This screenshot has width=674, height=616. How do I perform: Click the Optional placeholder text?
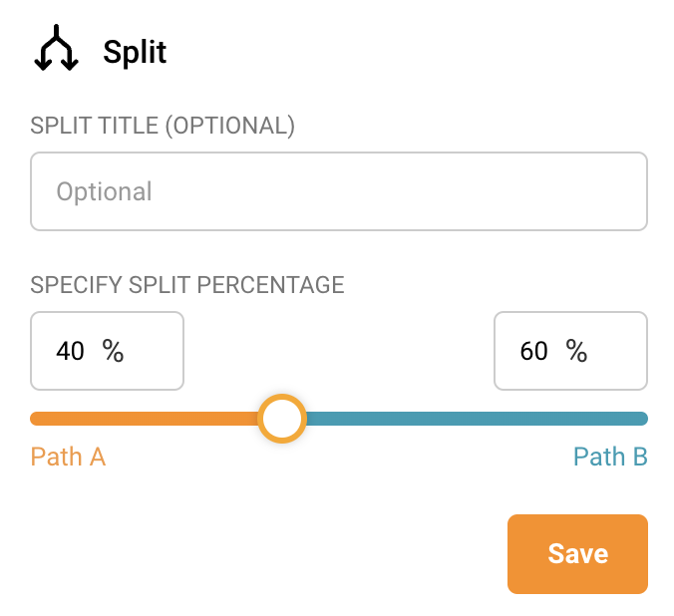tap(105, 191)
